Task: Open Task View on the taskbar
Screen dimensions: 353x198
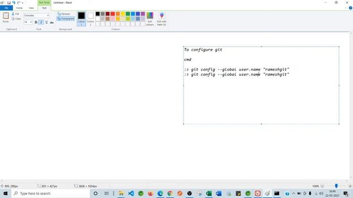Action: pos(106,193)
